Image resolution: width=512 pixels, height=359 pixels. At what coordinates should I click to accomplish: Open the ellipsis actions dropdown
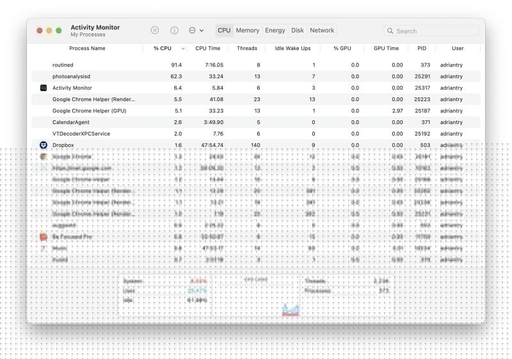[196, 30]
